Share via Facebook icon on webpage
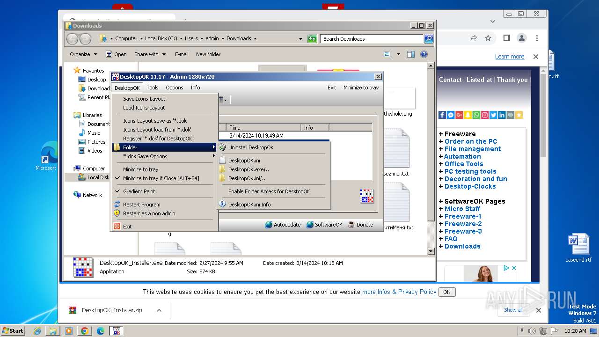599x337 pixels. 442,115
